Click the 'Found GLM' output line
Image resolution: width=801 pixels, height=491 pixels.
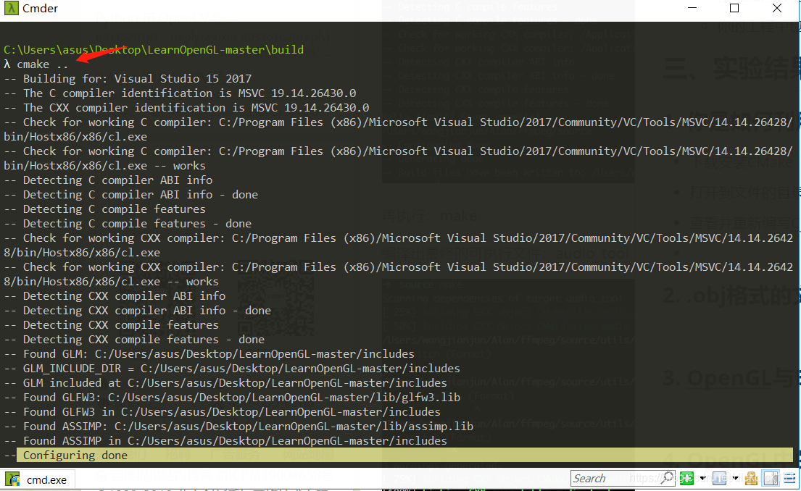coord(209,354)
